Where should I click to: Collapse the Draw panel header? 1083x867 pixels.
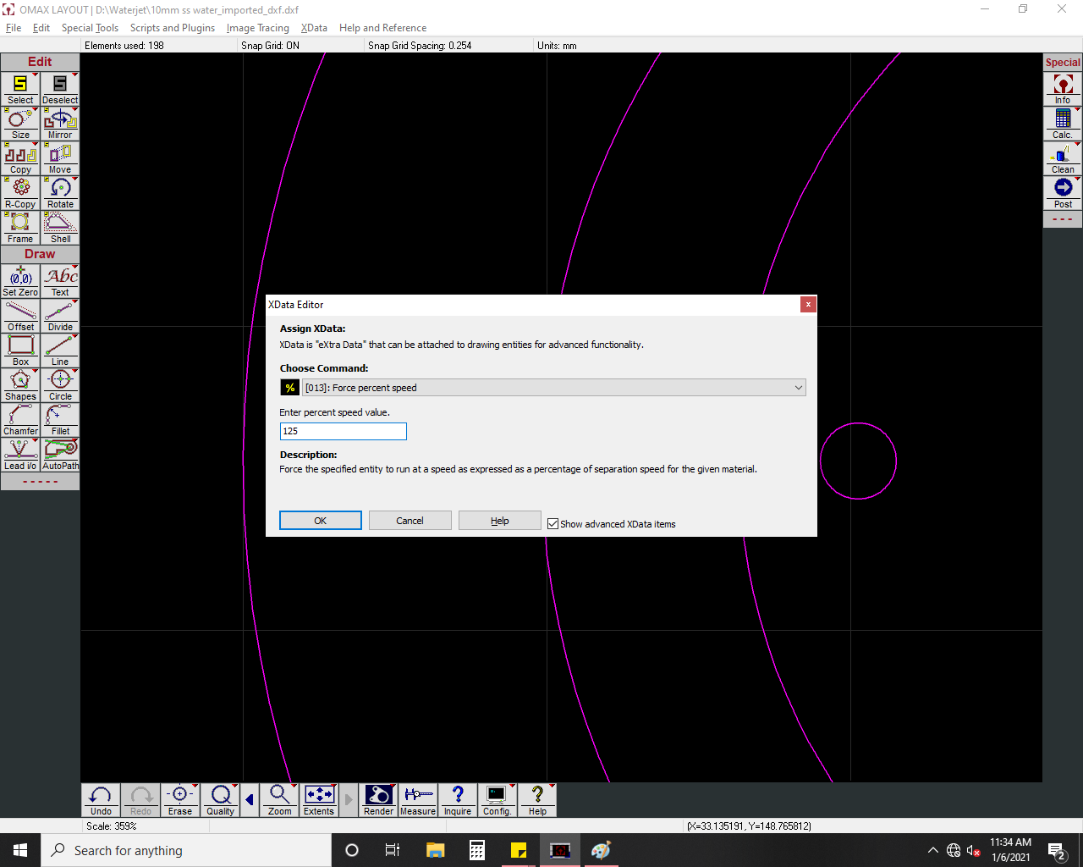coord(40,254)
